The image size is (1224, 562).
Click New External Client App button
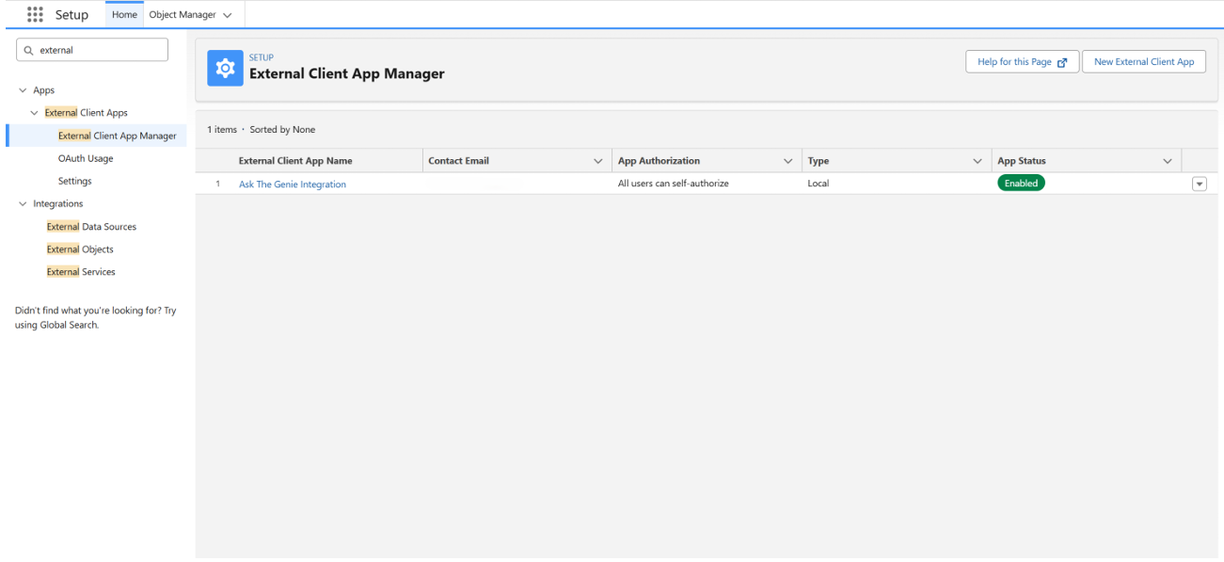click(1144, 62)
